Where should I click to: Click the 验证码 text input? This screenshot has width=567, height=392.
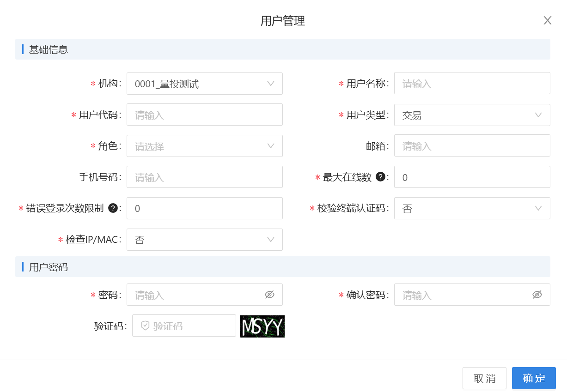(184, 326)
